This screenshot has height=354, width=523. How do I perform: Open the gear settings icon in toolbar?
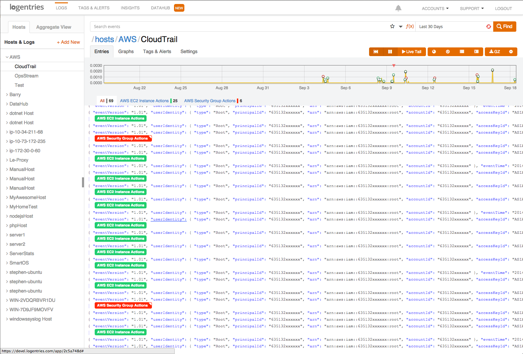(511, 52)
